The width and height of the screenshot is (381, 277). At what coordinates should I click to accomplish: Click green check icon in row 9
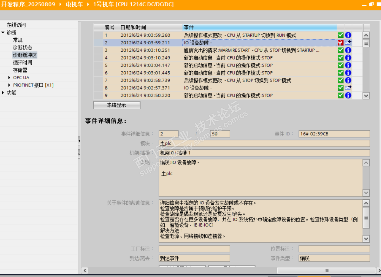click(x=341, y=95)
